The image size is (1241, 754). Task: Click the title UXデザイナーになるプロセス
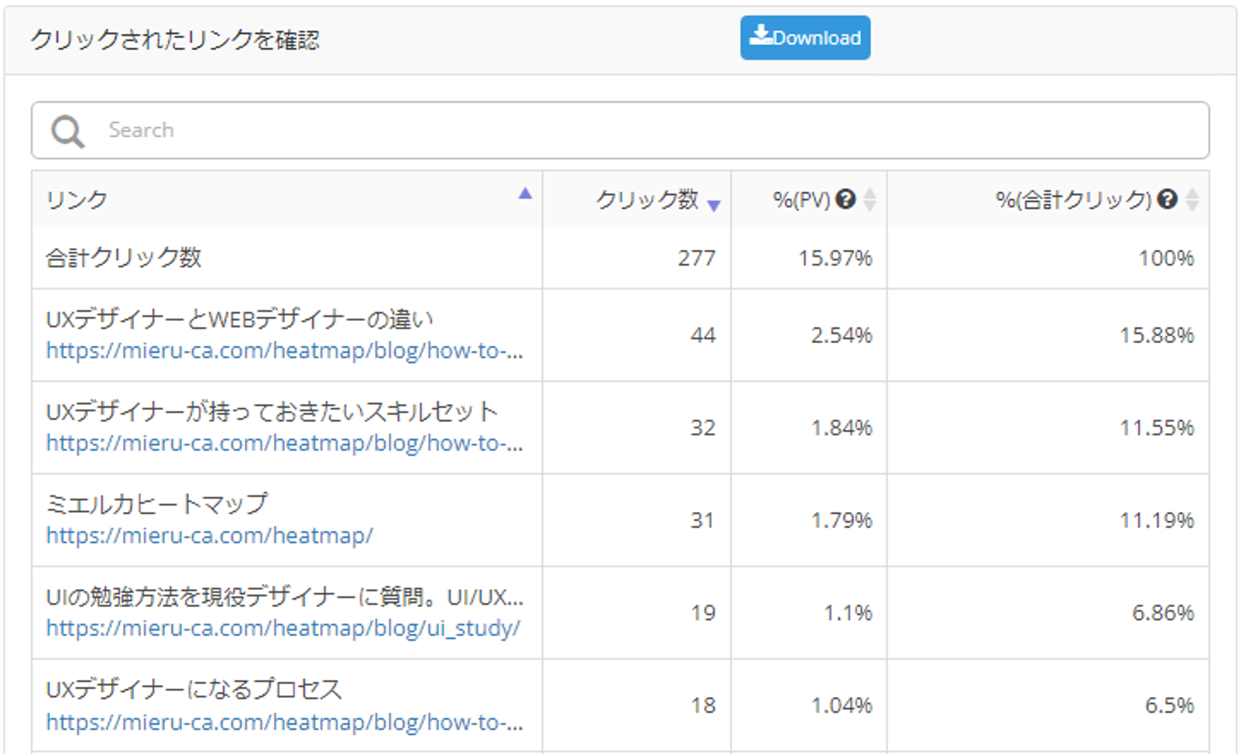(194, 690)
